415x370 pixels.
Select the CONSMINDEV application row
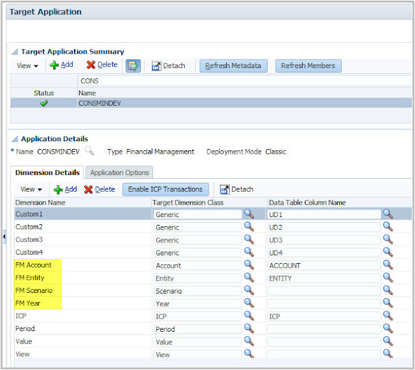211,103
